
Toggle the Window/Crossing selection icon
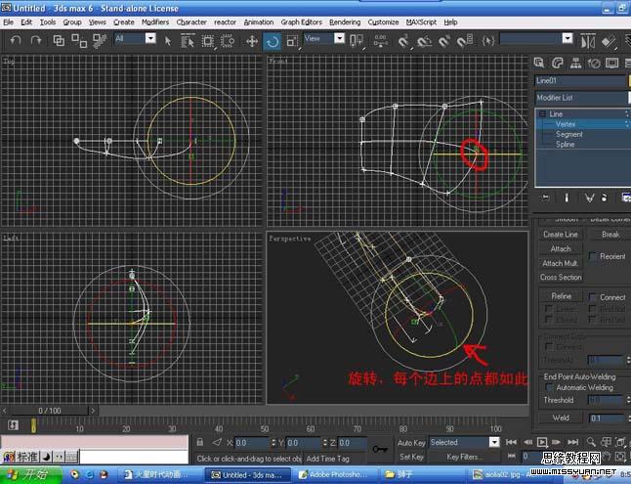[228, 41]
